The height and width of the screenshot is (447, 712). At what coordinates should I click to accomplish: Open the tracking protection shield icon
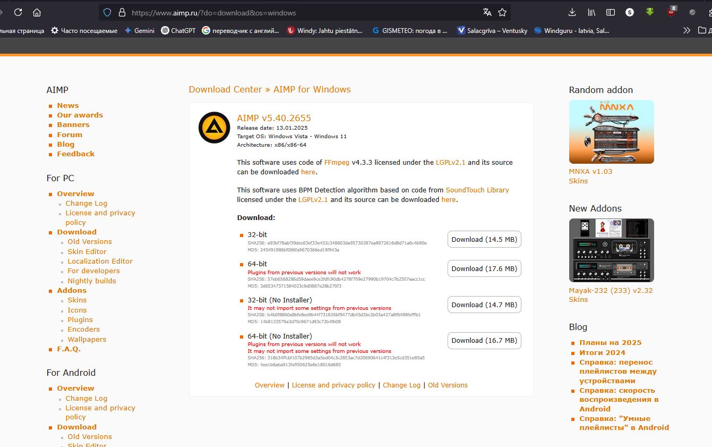[x=107, y=12]
